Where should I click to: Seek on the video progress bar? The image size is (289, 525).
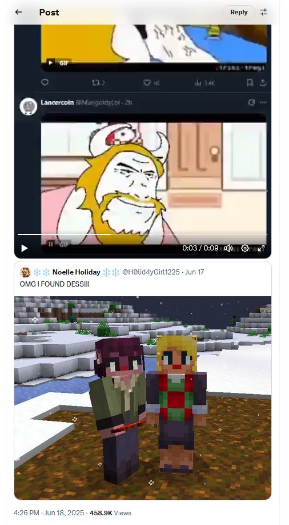142,234
